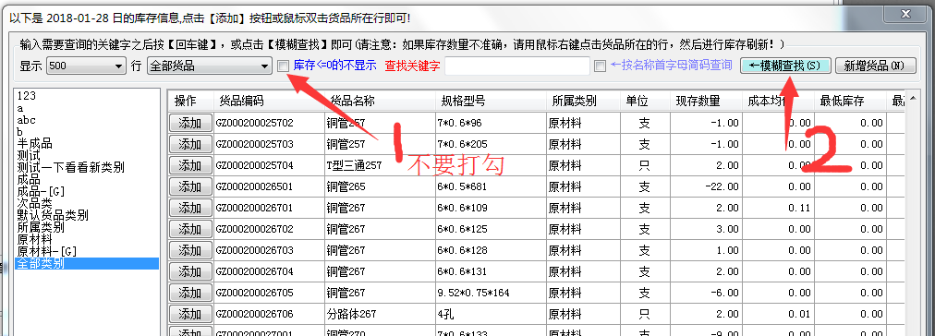Image resolution: width=935 pixels, height=336 pixels.
Task: Open the 显示 500 rows dropdown
Action: [x=87, y=66]
